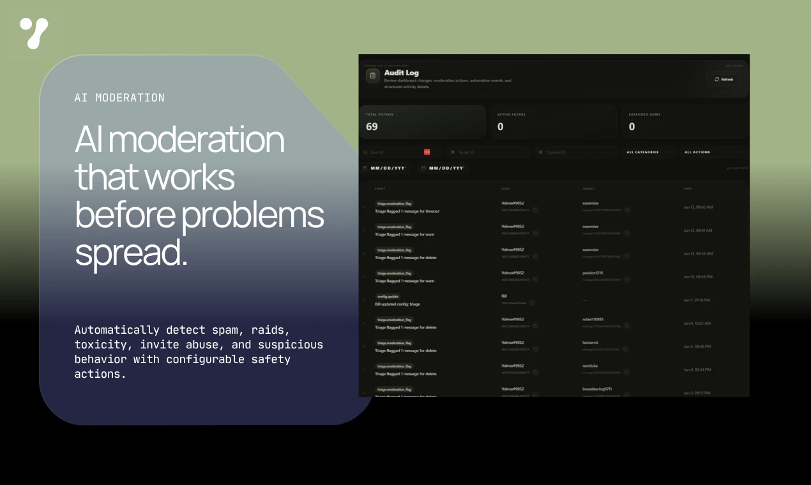The height and width of the screenshot is (485, 811).
Task: Click the Date column header
Action: pos(687,189)
